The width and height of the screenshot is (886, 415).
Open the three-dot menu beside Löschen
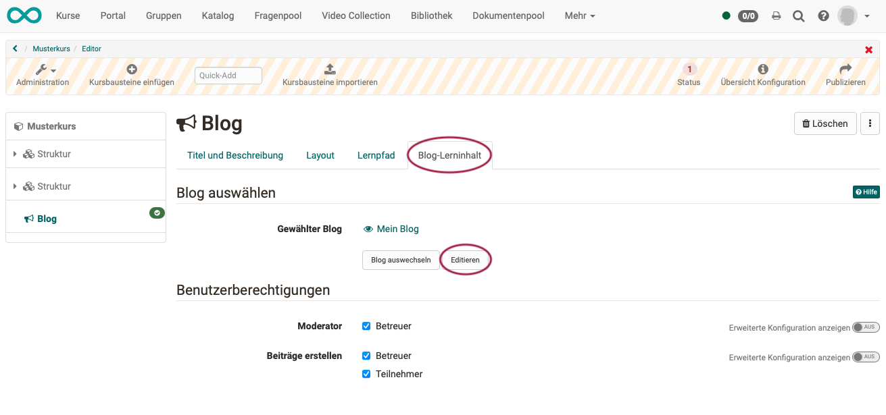point(870,123)
